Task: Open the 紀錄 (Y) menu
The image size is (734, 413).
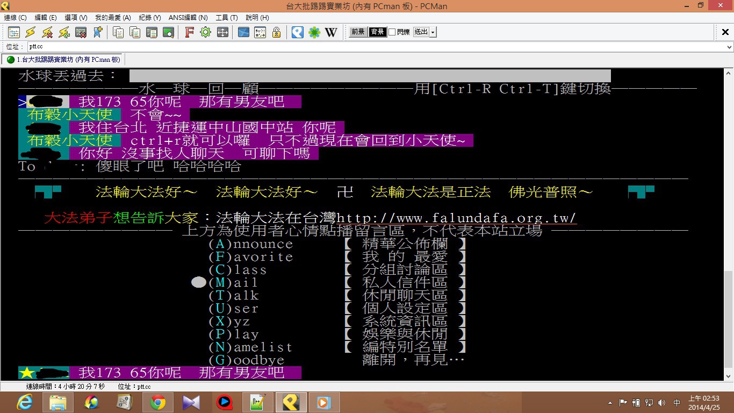Action: [x=150, y=18]
